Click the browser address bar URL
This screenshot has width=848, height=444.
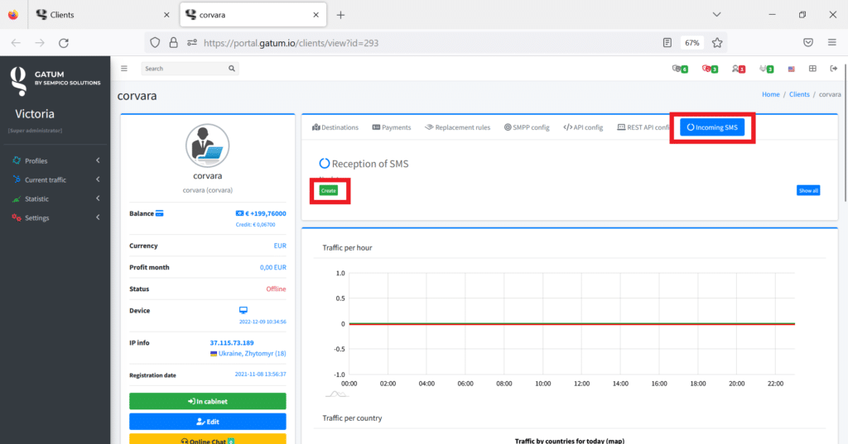tap(291, 43)
